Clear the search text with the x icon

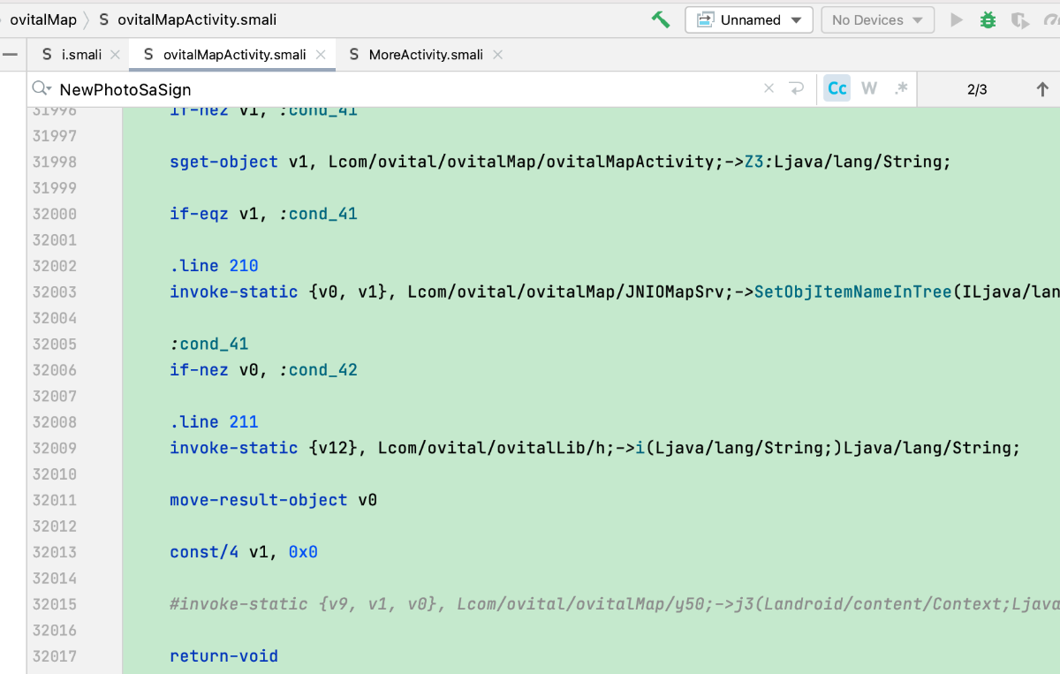pos(768,88)
